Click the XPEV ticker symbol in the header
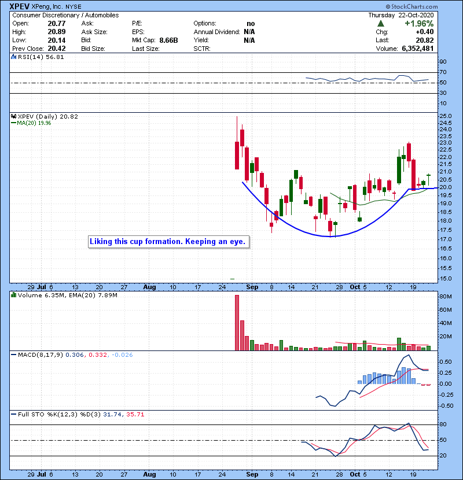This screenshot has height=480, width=463. (20, 6)
